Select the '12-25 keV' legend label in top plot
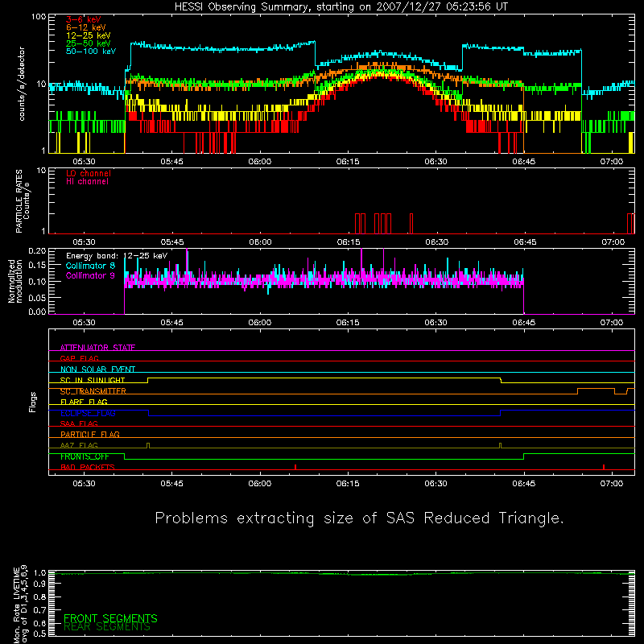Image resolution: width=644 pixels, height=644 pixels. click(x=89, y=35)
